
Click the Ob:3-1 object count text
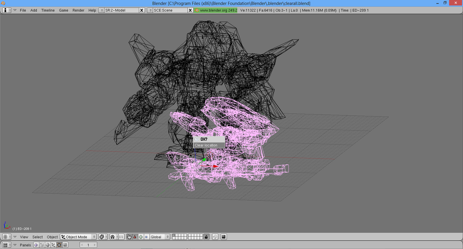click(281, 10)
